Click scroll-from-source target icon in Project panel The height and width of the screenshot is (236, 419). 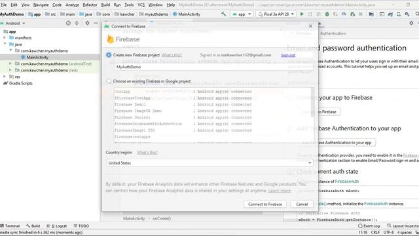click(68, 24)
